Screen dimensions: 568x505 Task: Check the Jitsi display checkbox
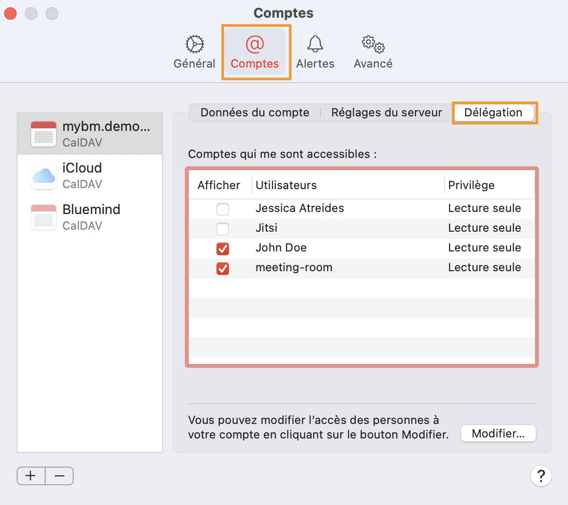click(x=223, y=229)
